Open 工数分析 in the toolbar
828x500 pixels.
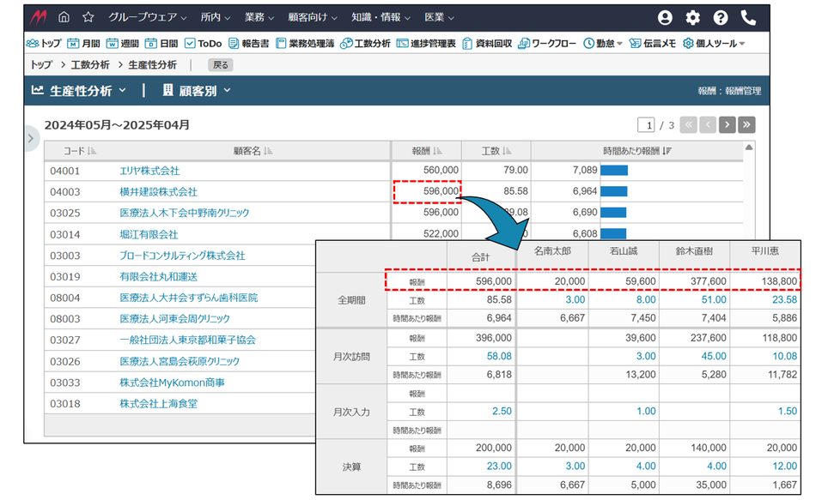click(x=365, y=43)
